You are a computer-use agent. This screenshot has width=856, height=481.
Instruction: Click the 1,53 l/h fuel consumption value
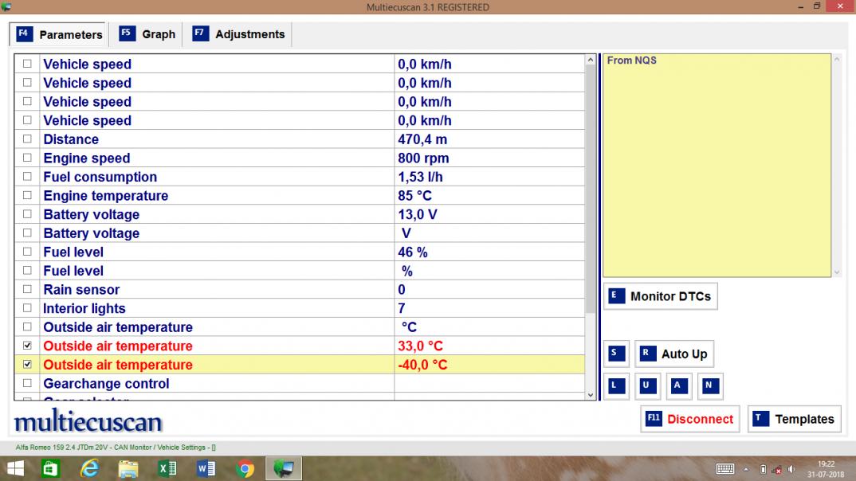point(420,177)
